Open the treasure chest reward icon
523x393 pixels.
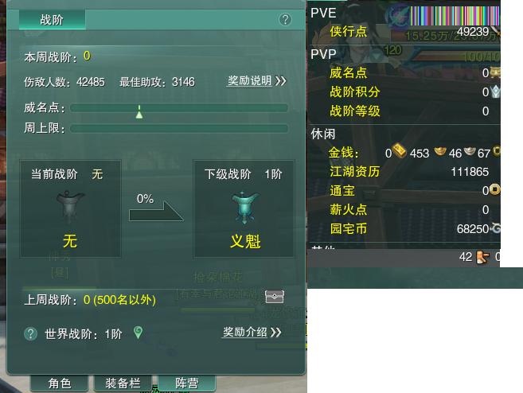tap(274, 296)
